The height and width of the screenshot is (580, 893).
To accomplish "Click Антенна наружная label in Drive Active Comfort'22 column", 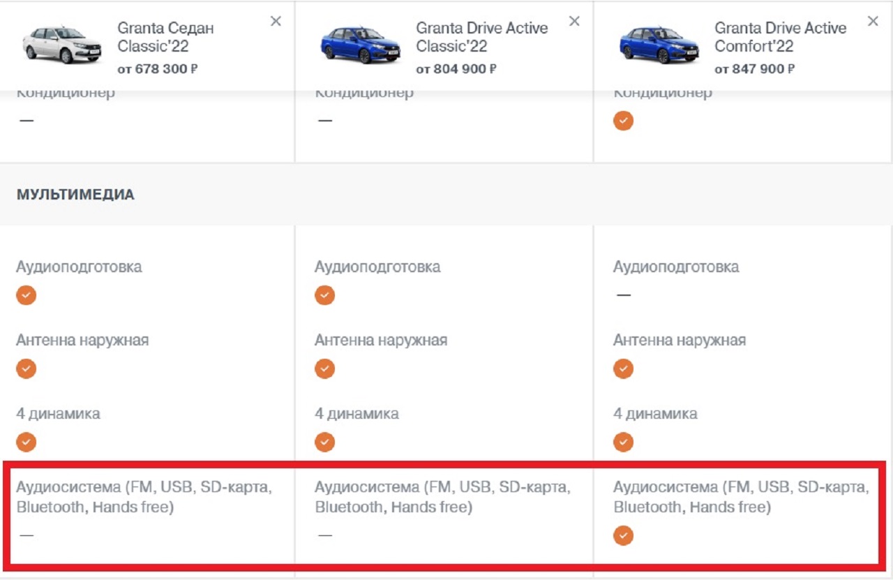I will tap(680, 341).
